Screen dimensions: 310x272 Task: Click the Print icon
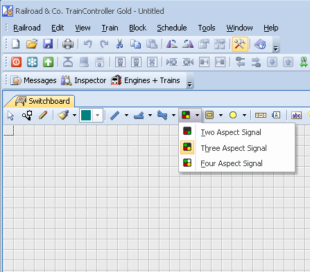(x=68, y=44)
